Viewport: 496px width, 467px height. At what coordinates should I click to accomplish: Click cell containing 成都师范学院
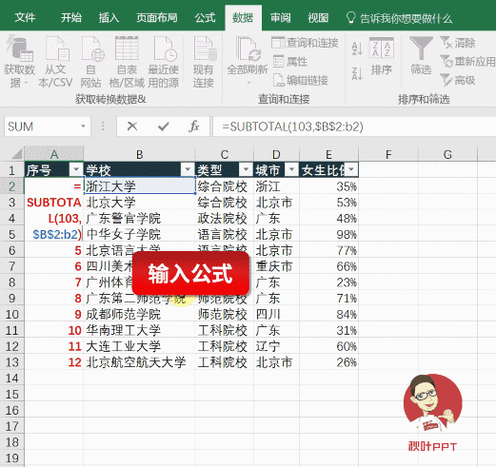tap(139, 314)
